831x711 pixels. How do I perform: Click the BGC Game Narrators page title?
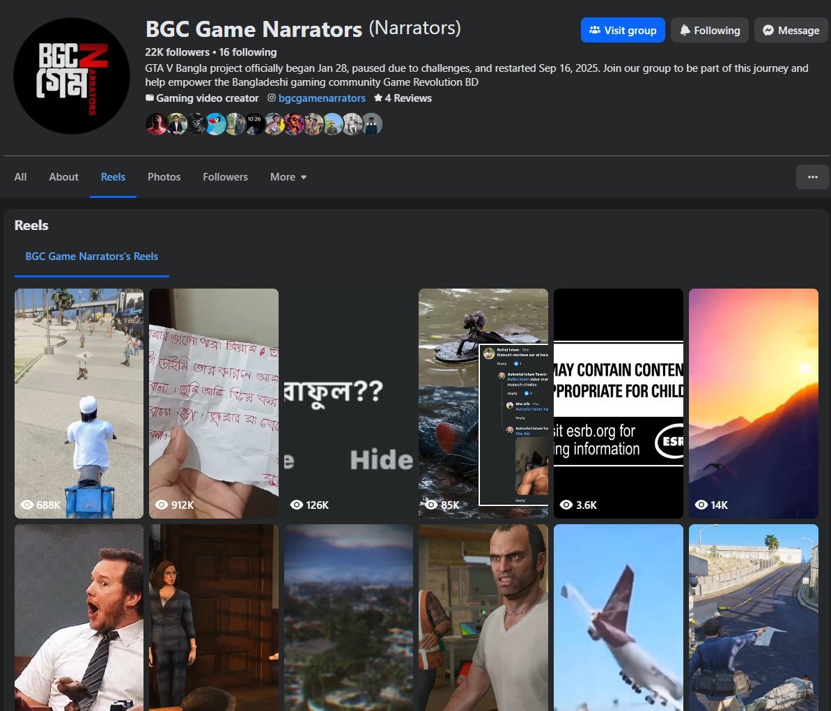pos(254,29)
